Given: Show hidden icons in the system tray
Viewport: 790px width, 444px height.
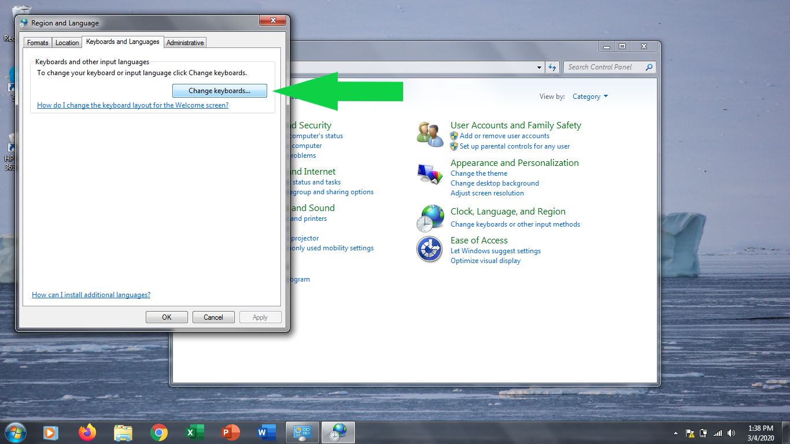Looking at the screenshot, I should pos(675,432).
